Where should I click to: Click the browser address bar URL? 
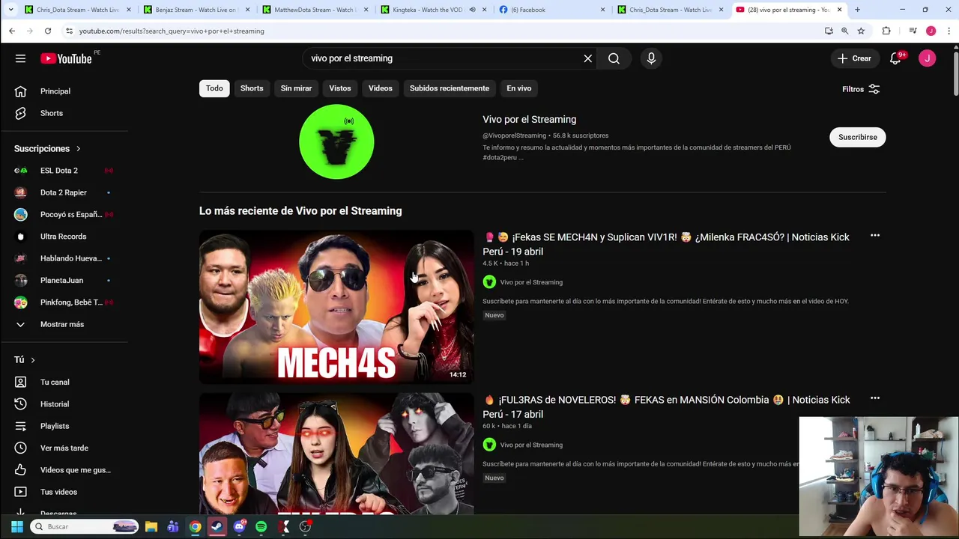click(172, 31)
